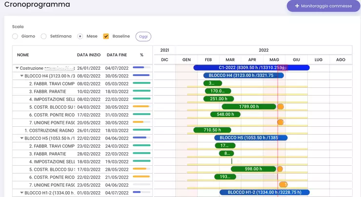Click the 193... green task bar

pos(225,177)
